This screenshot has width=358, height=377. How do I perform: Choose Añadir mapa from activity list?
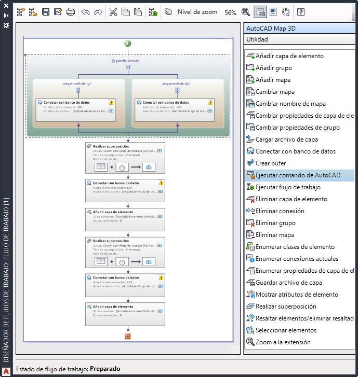pos(300,79)
